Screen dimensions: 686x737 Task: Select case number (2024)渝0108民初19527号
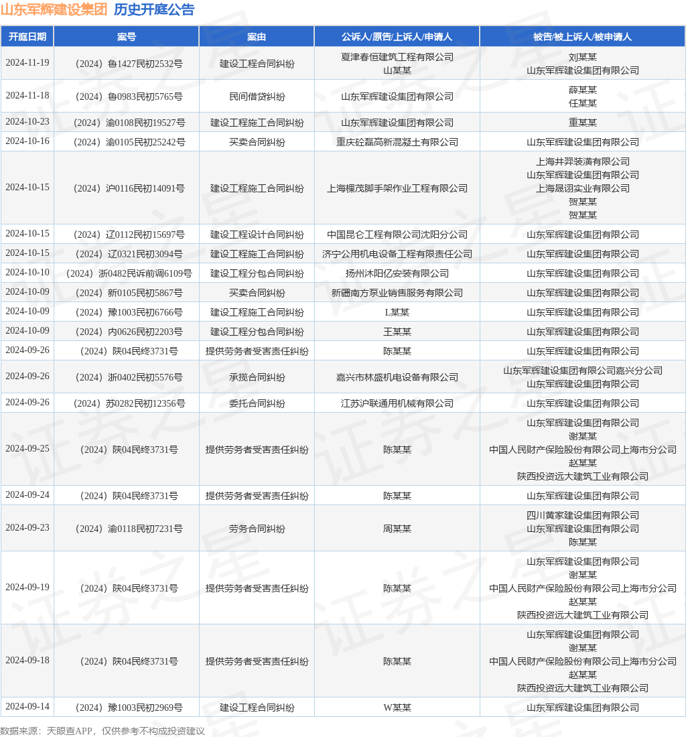129,123
